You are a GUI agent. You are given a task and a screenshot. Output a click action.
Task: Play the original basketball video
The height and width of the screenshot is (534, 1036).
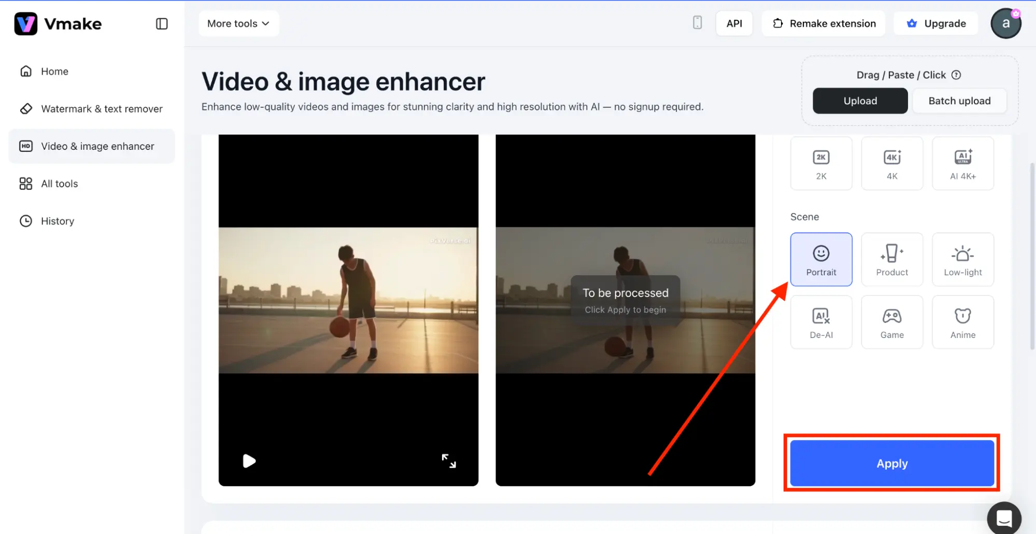point(249,461)
